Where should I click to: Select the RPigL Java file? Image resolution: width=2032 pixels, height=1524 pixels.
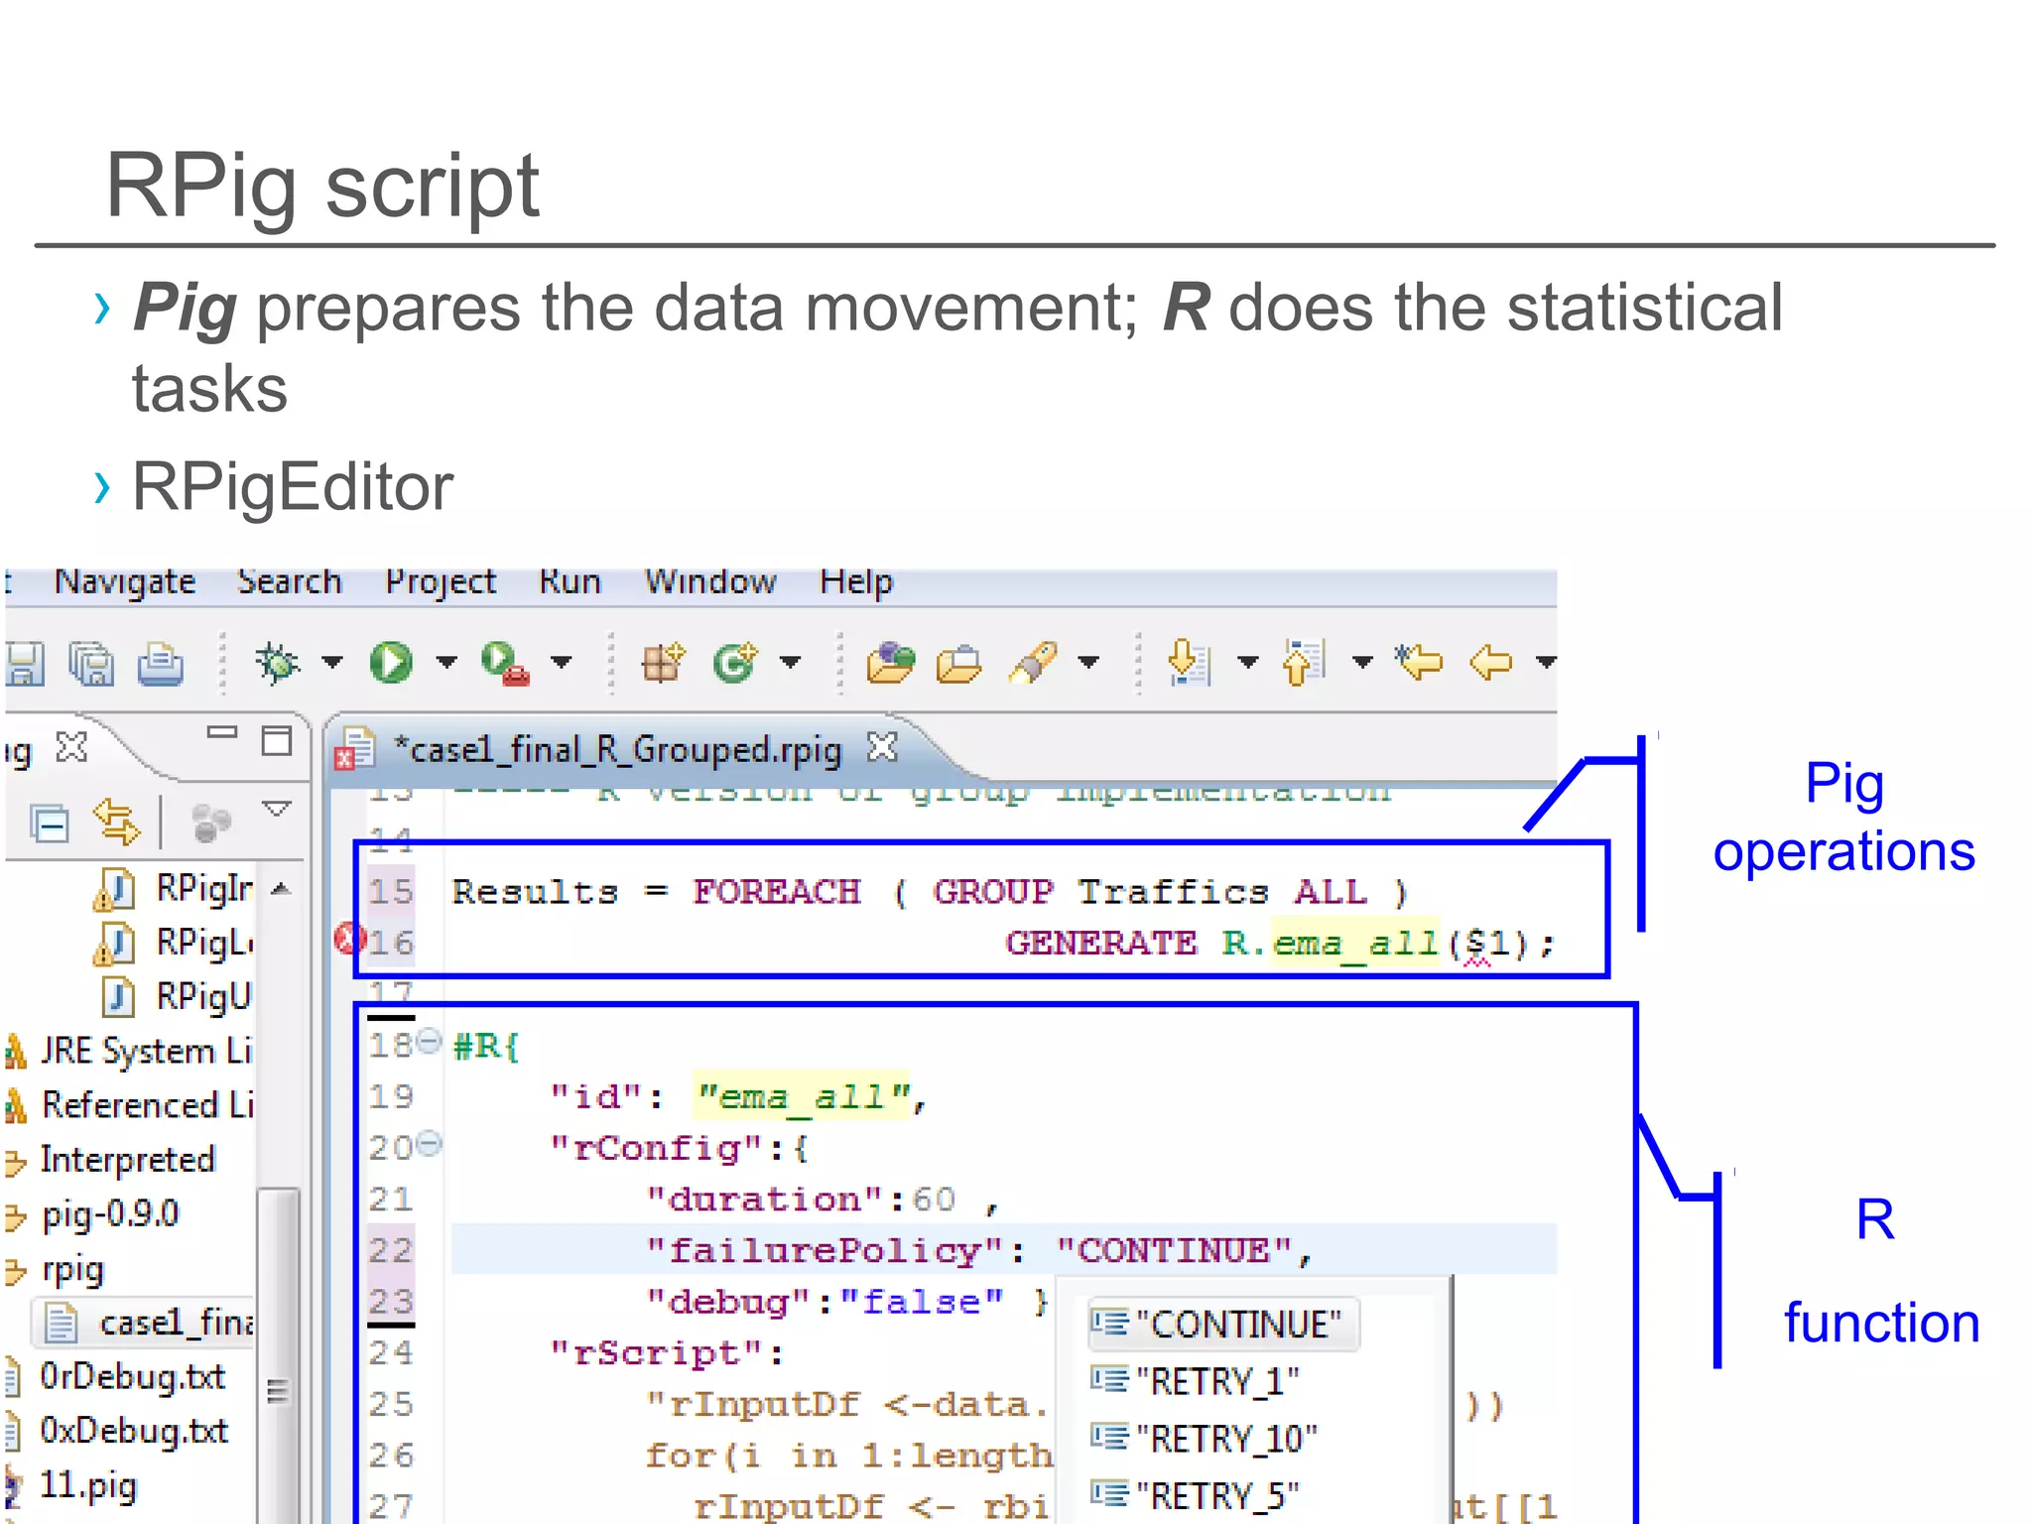pos(174,943)
